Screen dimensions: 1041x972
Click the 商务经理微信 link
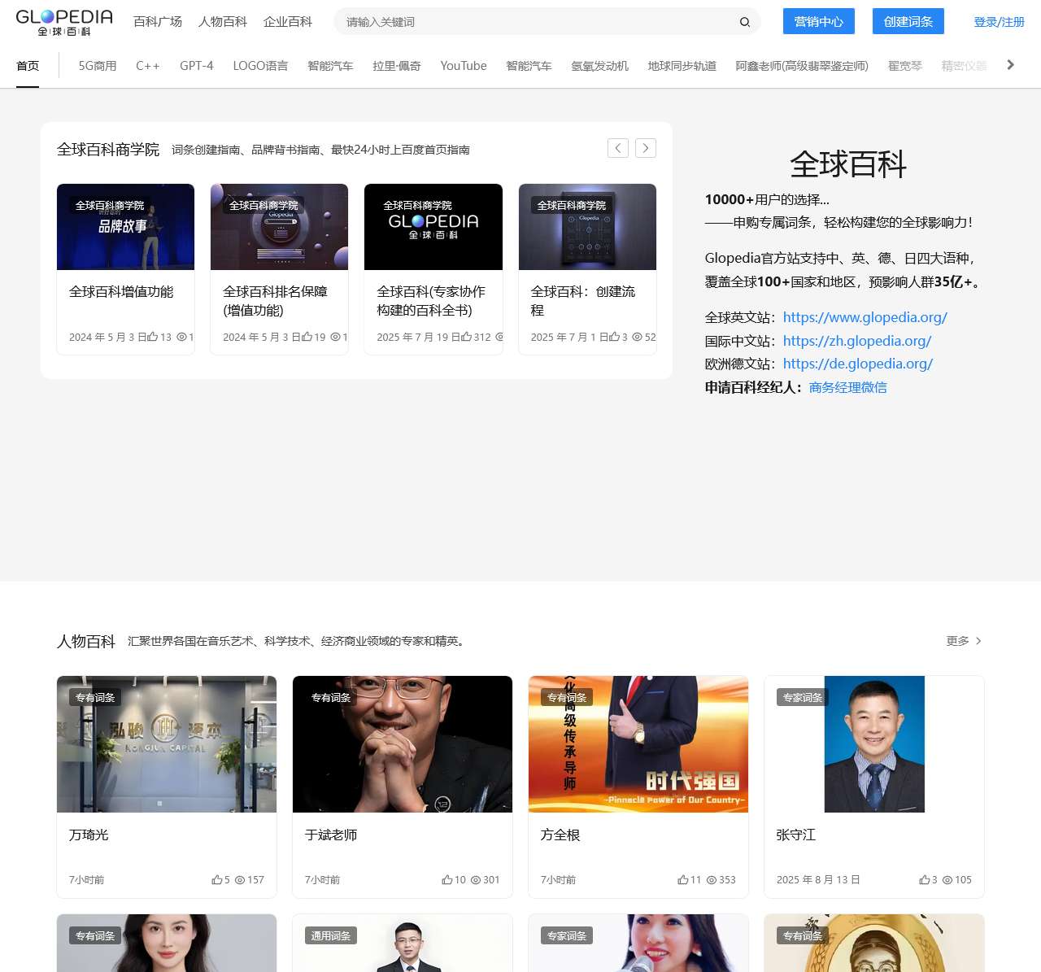[x=847, y=387]
